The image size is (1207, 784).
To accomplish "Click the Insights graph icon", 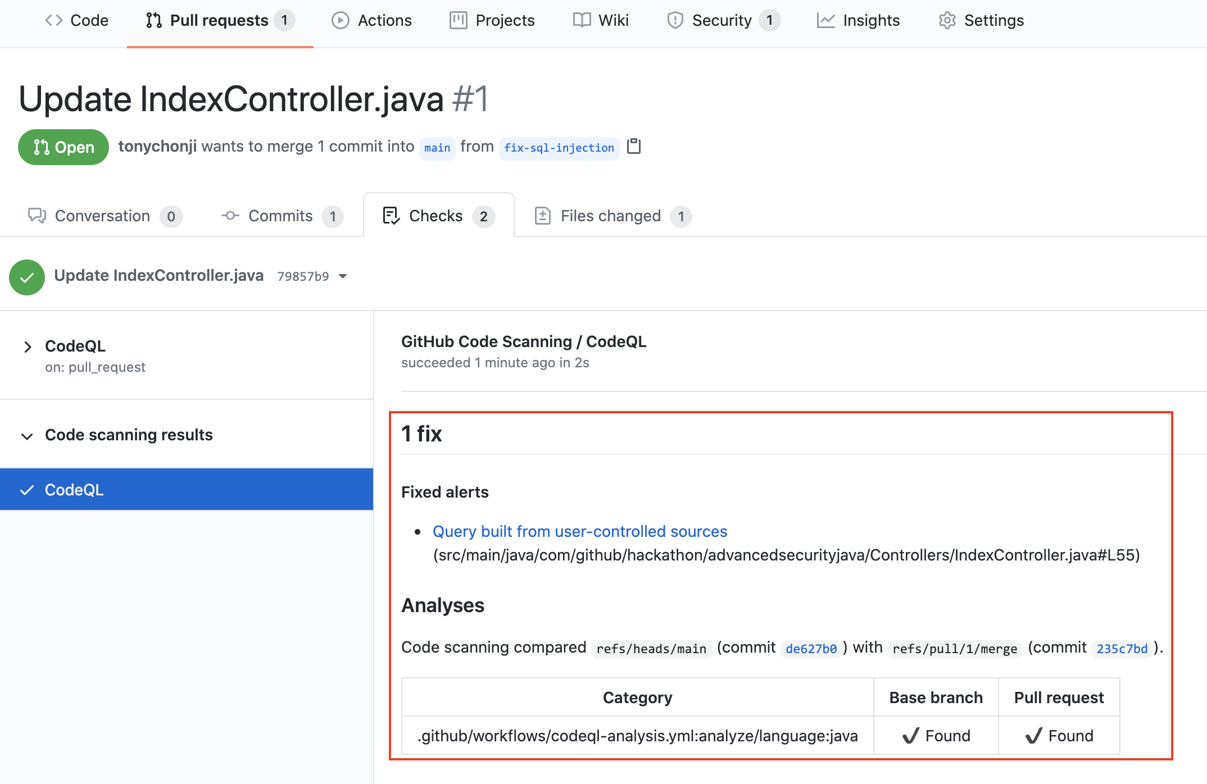I will point(825,21).
